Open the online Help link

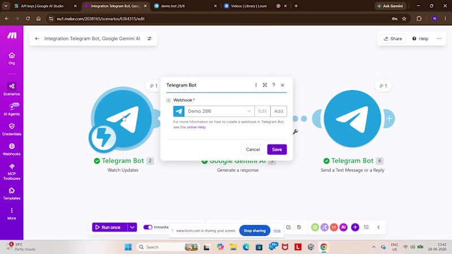point(196,127)
